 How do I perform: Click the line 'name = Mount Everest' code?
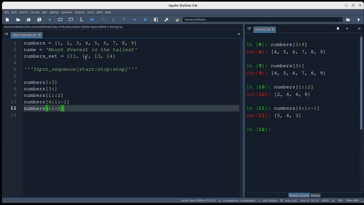80,50
